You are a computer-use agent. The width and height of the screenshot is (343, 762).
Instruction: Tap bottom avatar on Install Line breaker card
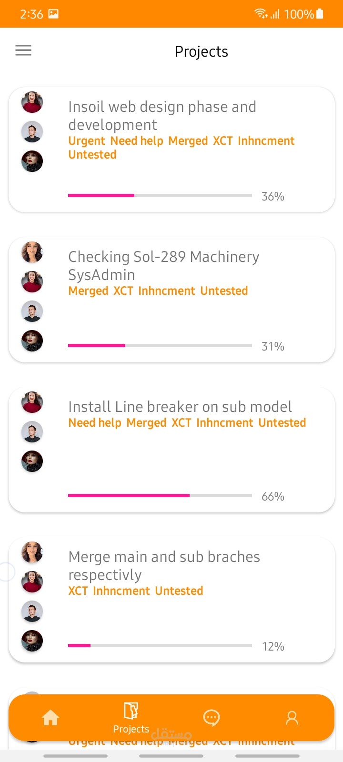[32, 461]
